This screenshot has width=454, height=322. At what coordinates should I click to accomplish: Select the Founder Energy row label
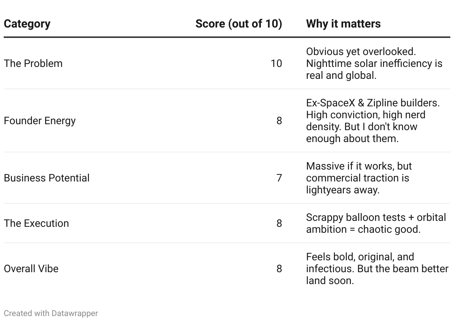tap(39, 121)
